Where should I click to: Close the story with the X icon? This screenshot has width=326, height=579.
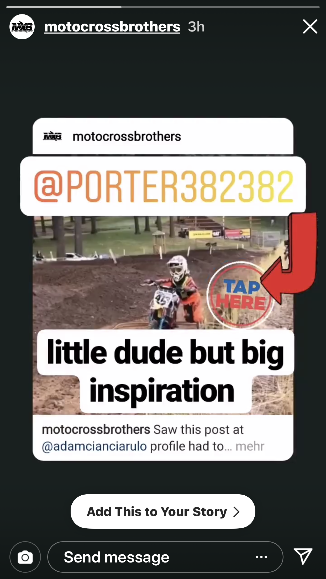click(310, 26)
